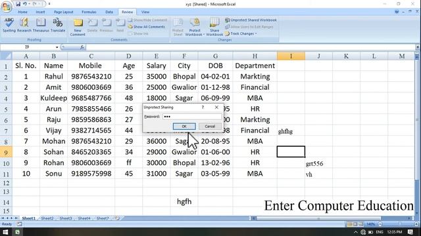Insert a New Comment
The height and width of the screenshot is (236, 421).
[x=78, y=28]
